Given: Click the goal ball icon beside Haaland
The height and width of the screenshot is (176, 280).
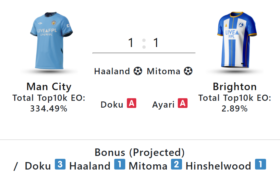Looking at the screenshot, I should coord(138,71).
